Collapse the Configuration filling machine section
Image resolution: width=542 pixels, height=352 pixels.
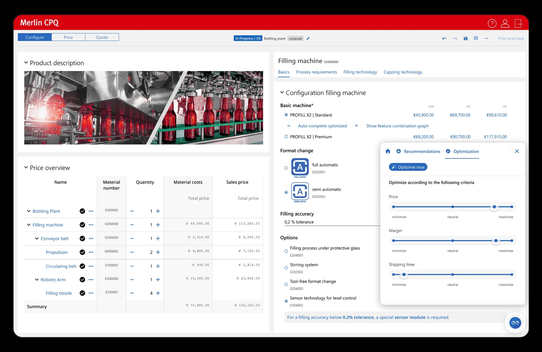(282, 92)
